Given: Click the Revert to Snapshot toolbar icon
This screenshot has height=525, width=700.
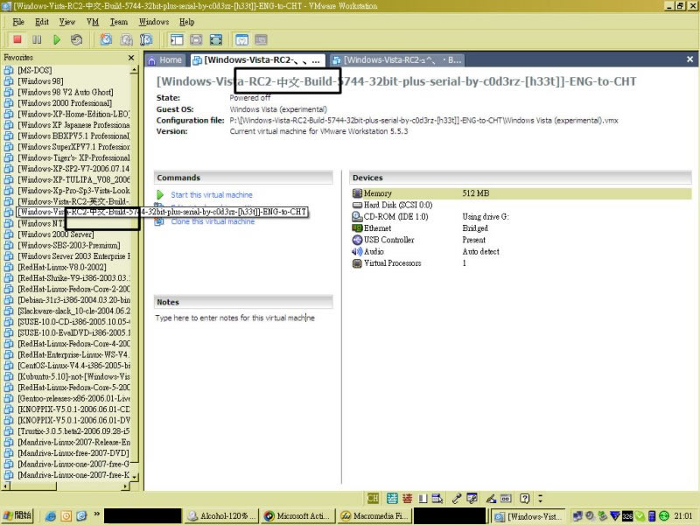Looking at the screenshot, I should tap(126, 39).
